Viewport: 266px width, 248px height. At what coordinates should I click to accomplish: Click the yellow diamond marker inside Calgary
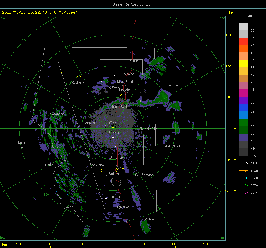[117, 170]
